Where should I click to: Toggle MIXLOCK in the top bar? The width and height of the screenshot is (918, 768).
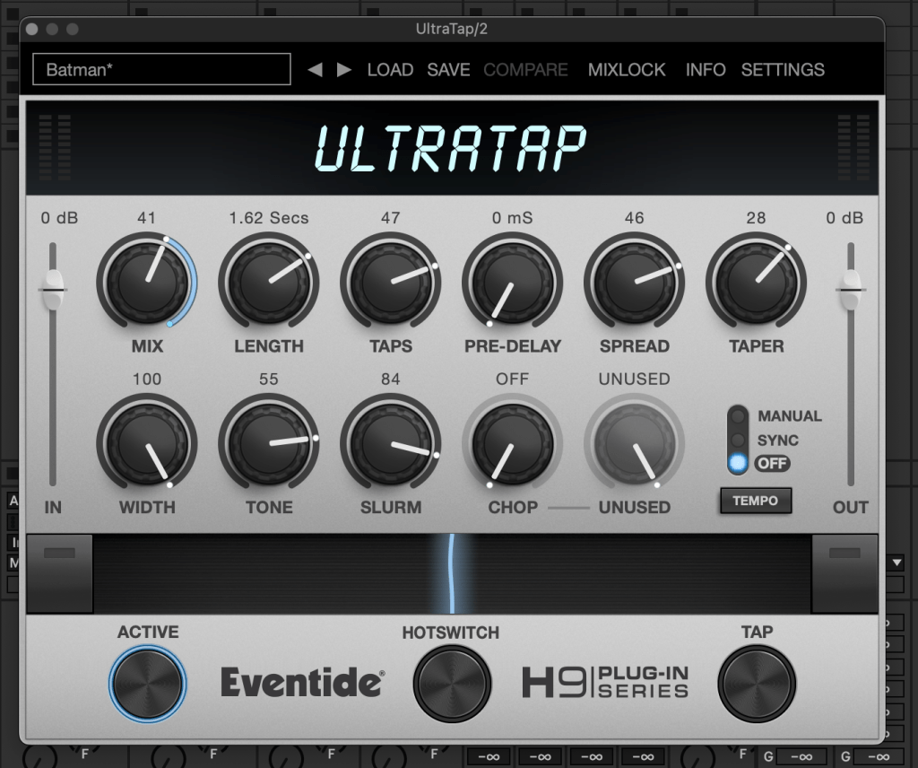(x=627, y=70)
